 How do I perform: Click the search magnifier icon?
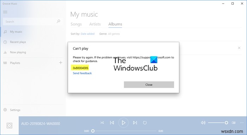pos(59,21)
